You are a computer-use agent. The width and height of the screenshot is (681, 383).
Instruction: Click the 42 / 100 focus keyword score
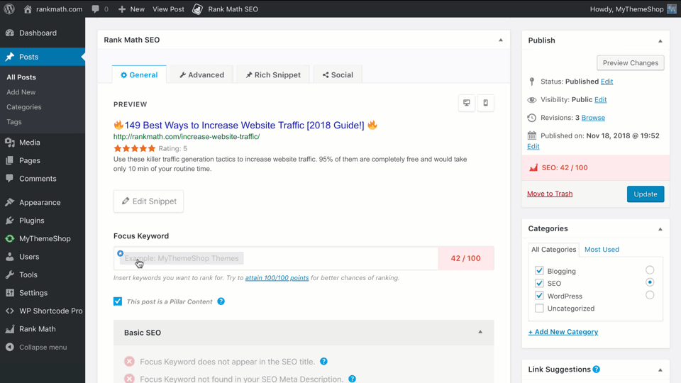click(x=465, y=258)
